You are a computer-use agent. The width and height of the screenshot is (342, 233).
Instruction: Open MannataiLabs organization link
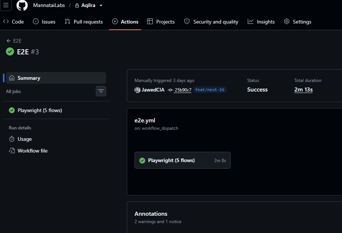pos(49,5)
